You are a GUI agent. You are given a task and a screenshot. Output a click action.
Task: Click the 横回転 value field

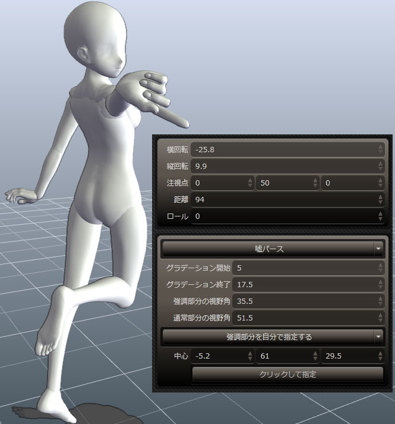pyautogui.click(x=284, y=149)
